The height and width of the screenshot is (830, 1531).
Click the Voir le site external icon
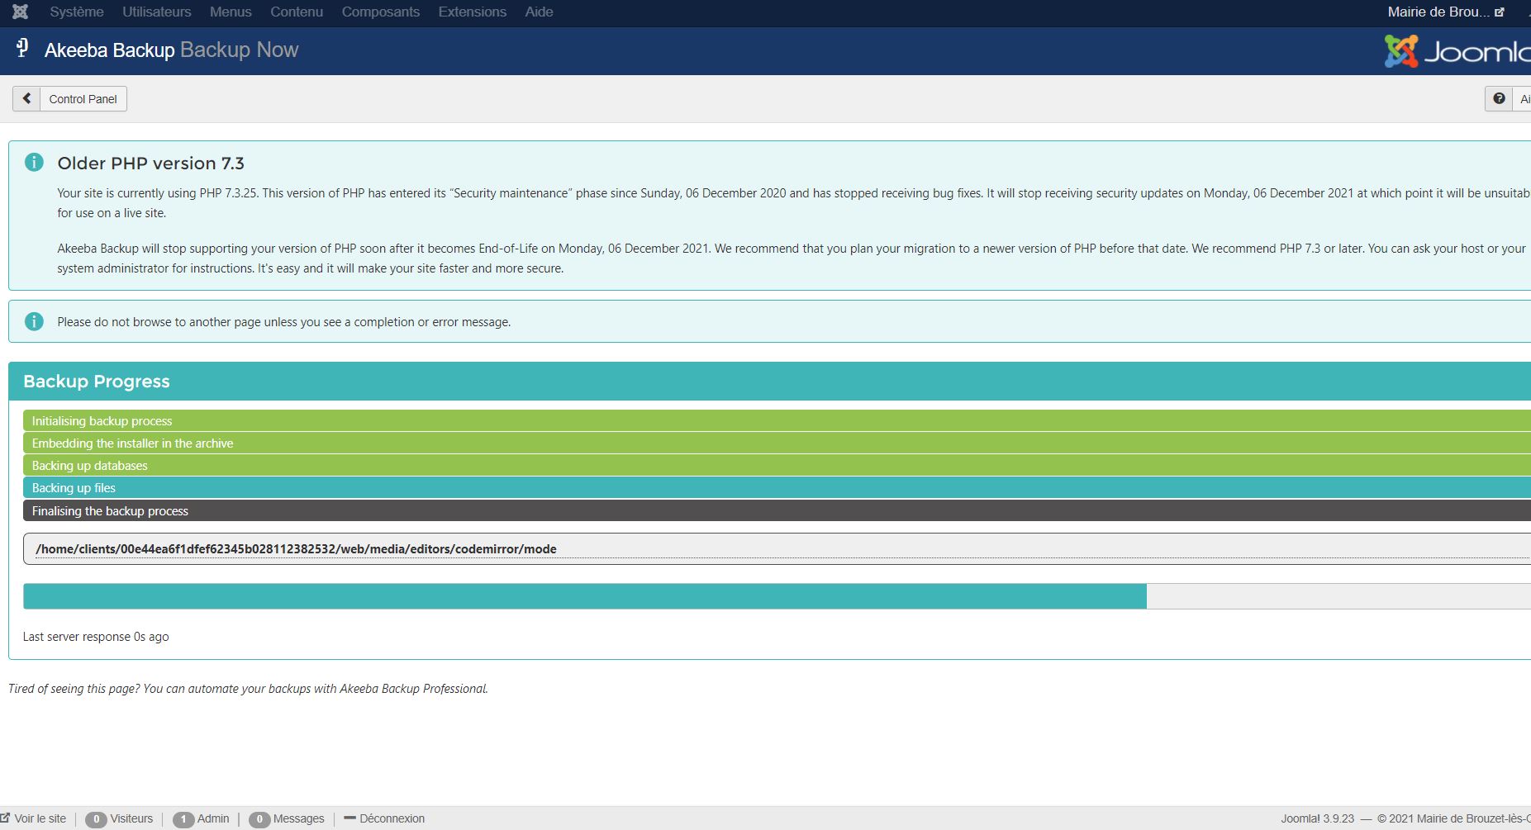(5, 818)
